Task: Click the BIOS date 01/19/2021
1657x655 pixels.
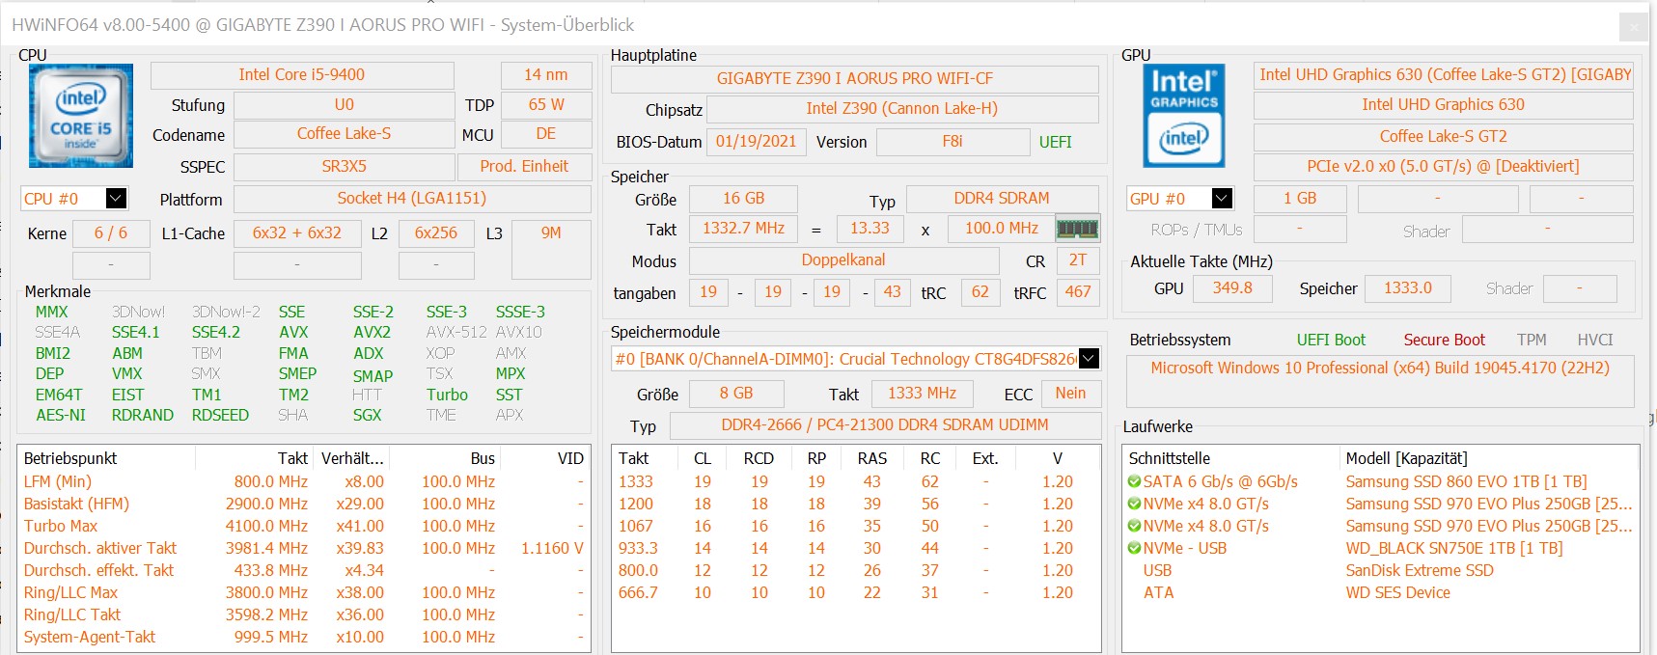Action: [x=757, y=142]
